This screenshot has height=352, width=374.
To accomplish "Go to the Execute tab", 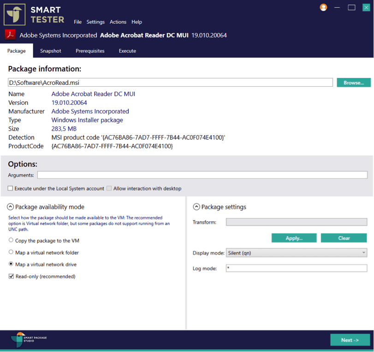I will click(127, 51).
